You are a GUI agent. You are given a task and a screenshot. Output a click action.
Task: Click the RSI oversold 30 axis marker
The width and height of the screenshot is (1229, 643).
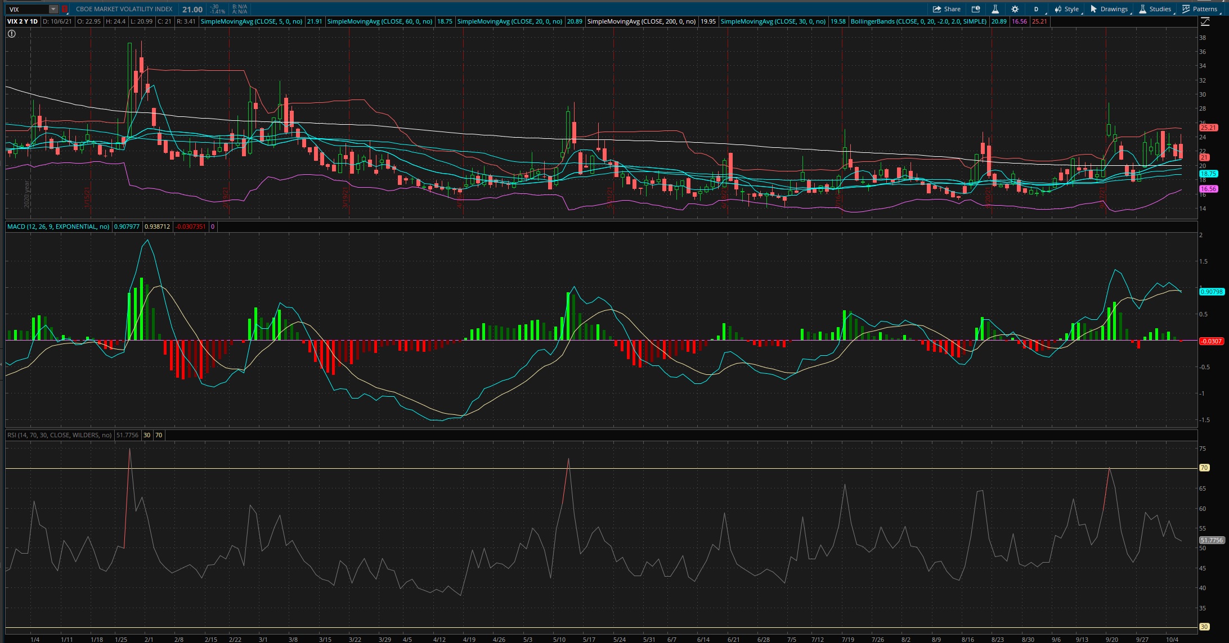tap(1204, 627)
